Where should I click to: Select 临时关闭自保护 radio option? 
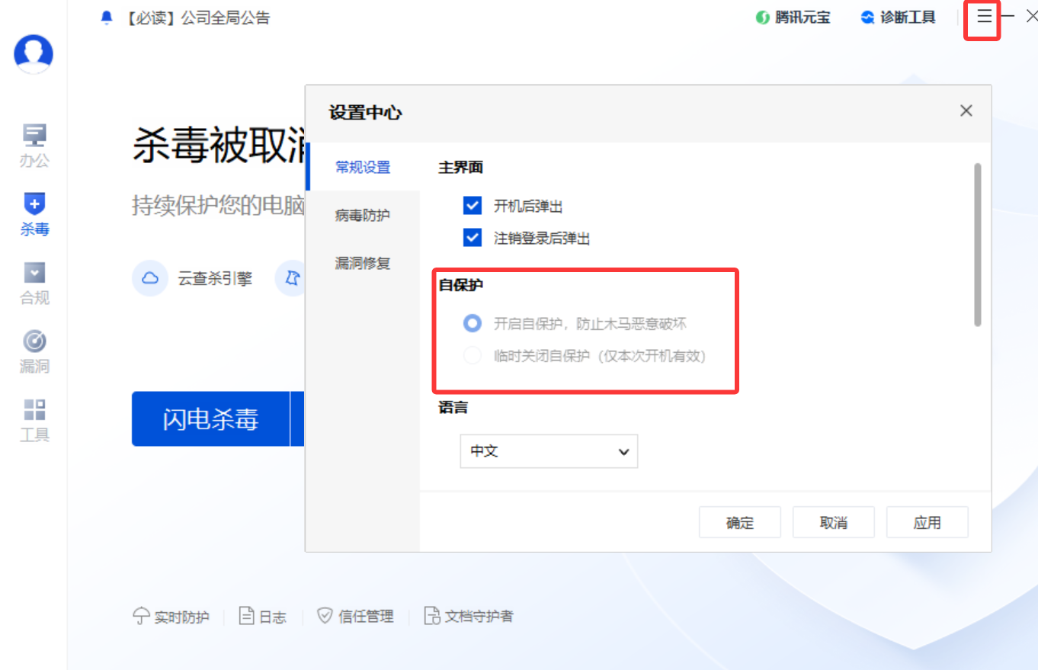473,356
